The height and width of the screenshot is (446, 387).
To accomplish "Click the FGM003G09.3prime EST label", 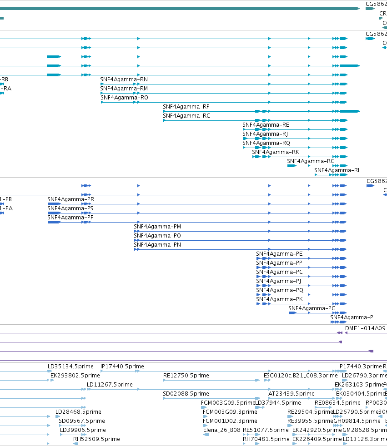I will pos(230,412).
